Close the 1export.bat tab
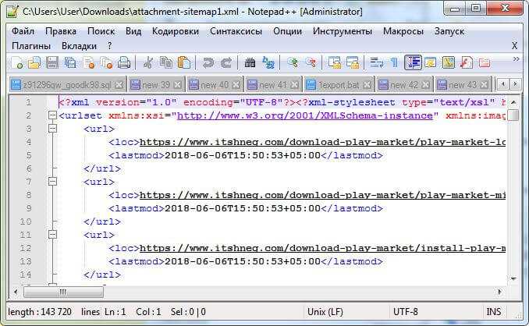 (x=367, y=85)
